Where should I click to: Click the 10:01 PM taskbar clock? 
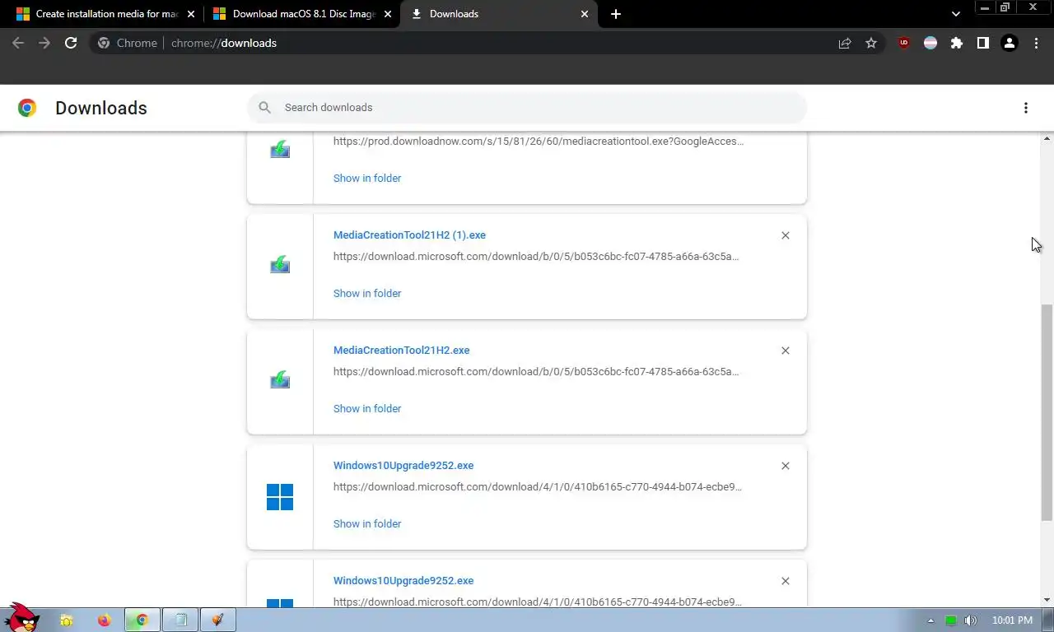[x=1012, y=620]
